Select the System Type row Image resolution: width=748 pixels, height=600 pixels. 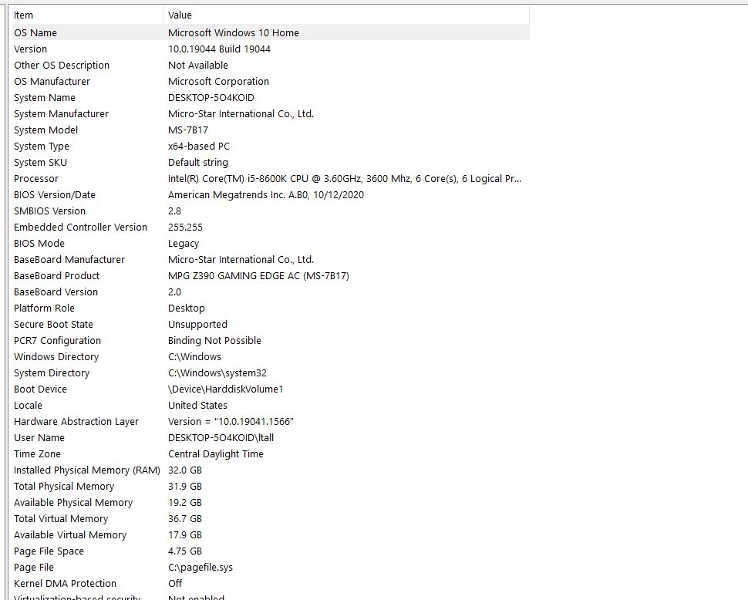coord(271,147)
